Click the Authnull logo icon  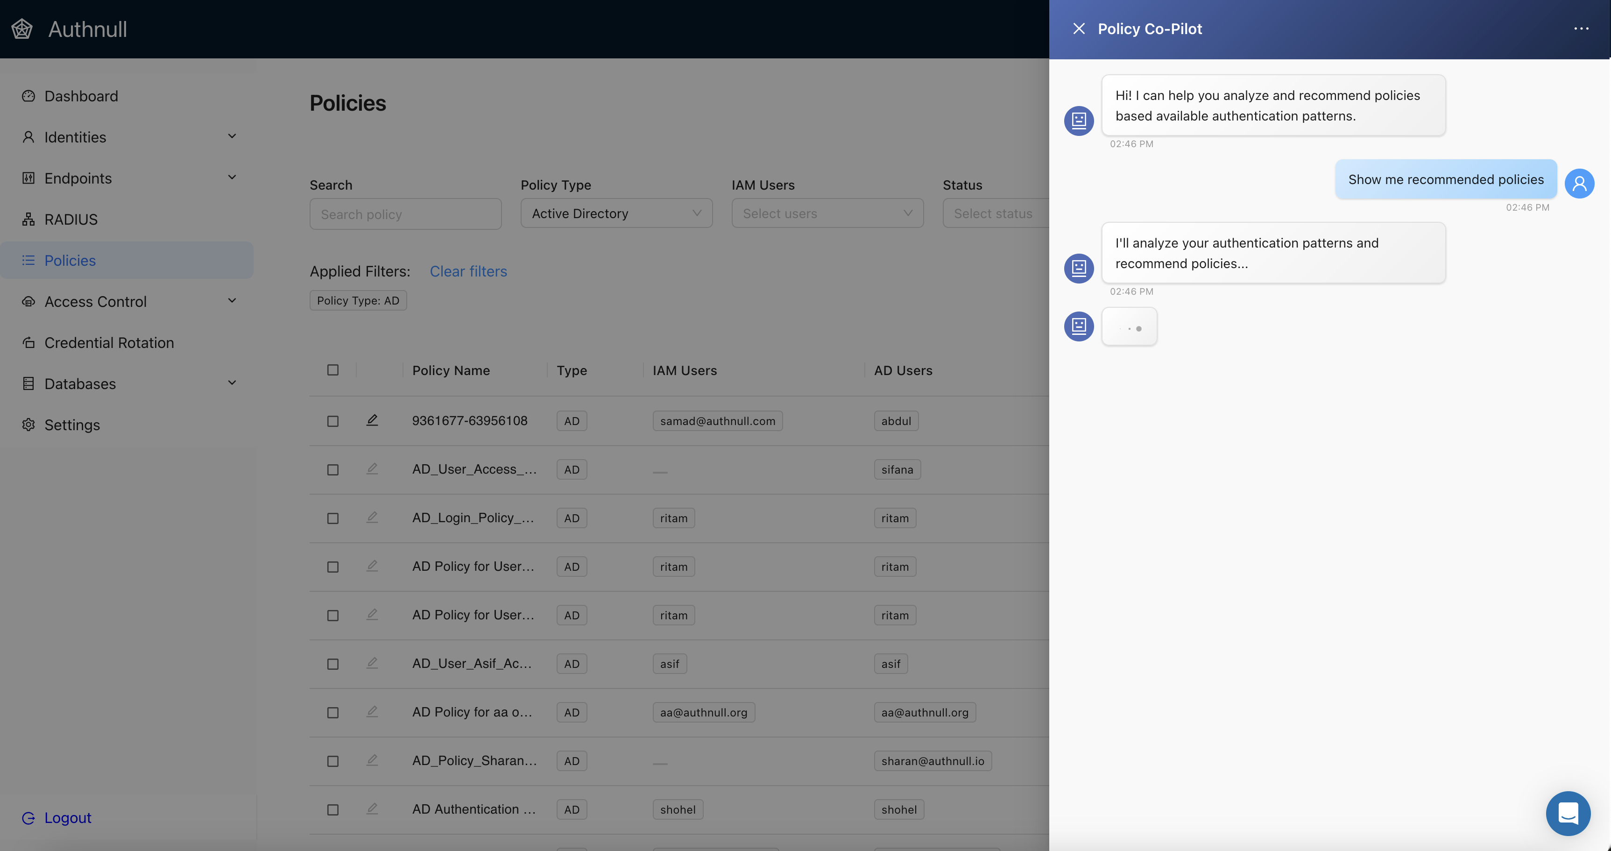(22, 29)
